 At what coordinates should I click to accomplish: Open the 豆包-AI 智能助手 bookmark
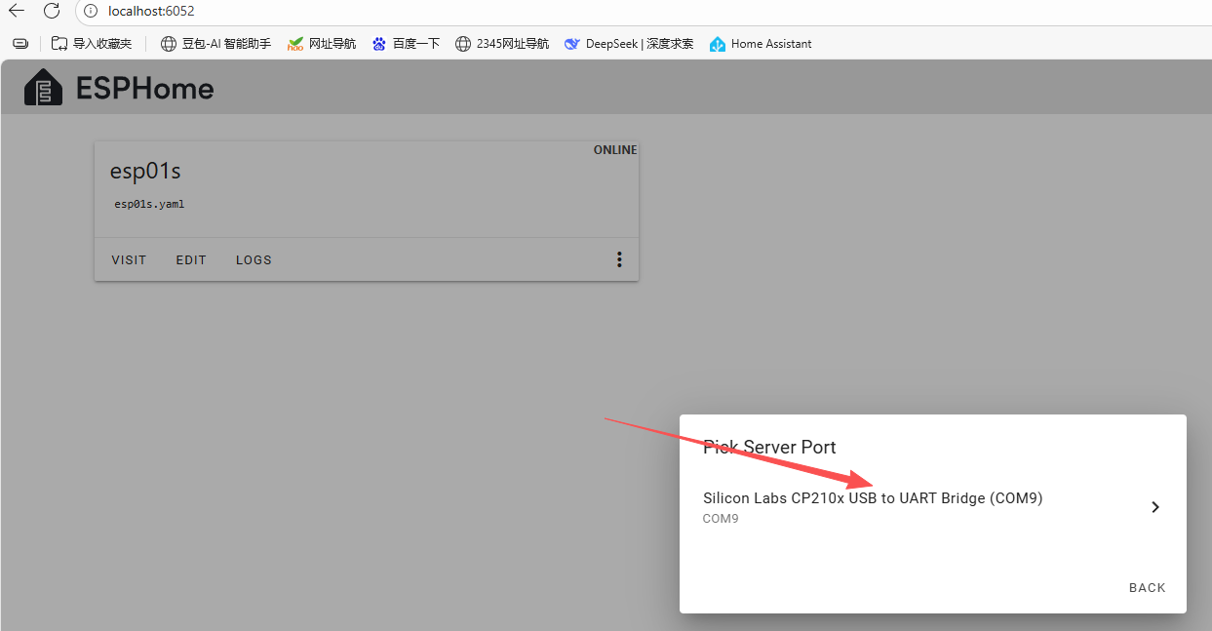point(215,44)
